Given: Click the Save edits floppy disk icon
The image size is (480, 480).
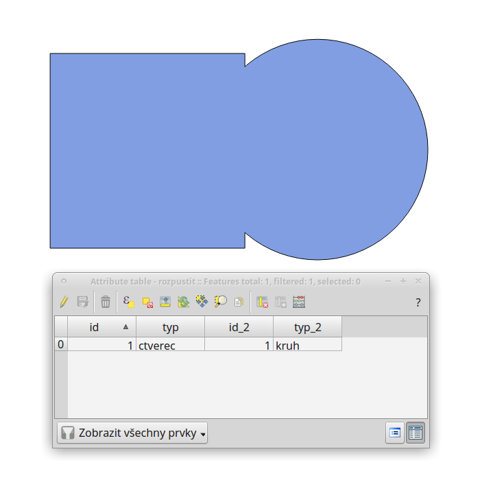Looking at the screenshot, I should (83, 302).
